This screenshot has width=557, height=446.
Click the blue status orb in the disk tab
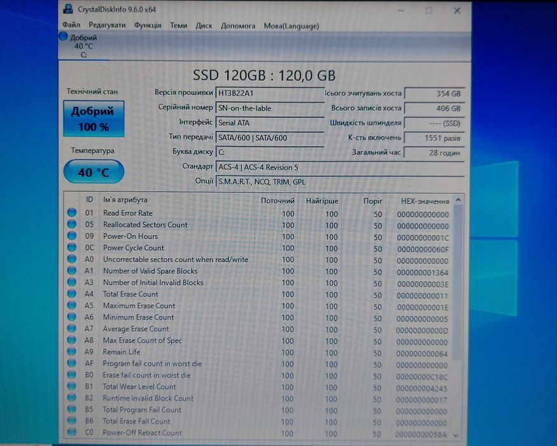(x=63, y=36)
